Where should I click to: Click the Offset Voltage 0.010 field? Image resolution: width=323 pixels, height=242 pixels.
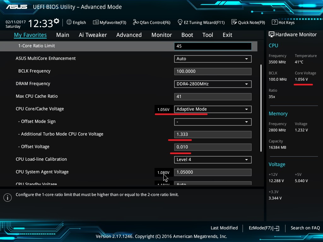(x=213, y=147)
